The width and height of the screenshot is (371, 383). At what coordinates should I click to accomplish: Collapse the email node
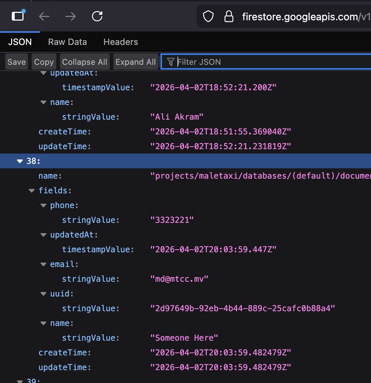pos(43,264)
